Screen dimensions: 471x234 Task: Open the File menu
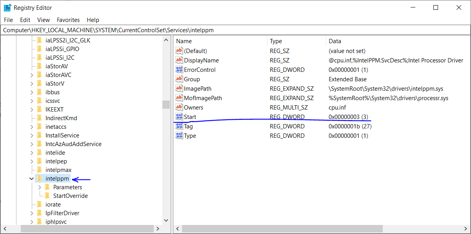point(8,20)
